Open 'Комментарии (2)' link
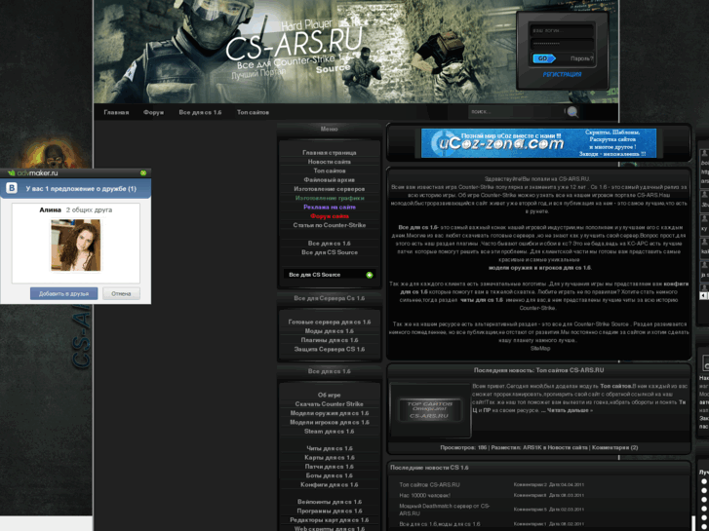 pyautogui.click(x=615, y=447)
